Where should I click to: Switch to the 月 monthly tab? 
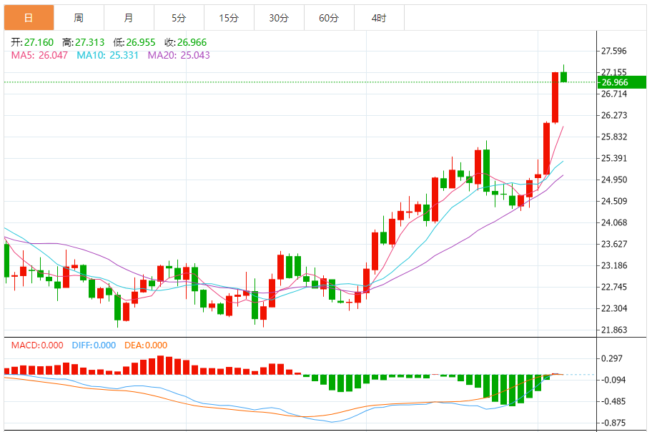point(129,18)
